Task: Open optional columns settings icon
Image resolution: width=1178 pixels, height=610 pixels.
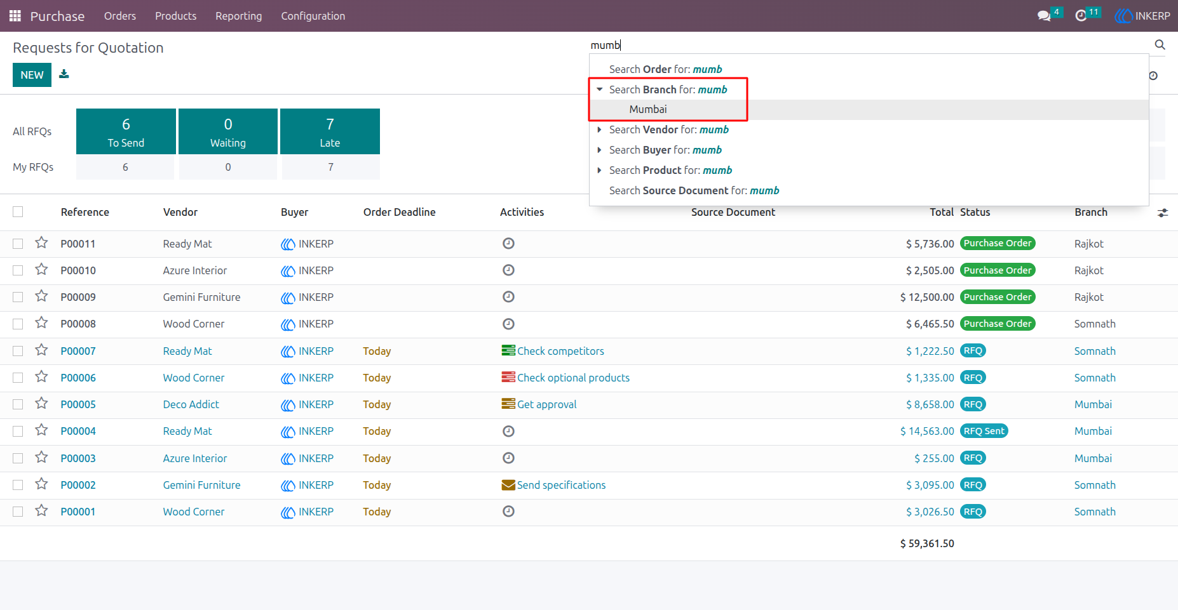Action: [x=1163, y=213]
